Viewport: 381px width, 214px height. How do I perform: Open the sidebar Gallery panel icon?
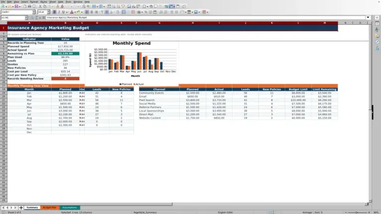click(377, 36)
